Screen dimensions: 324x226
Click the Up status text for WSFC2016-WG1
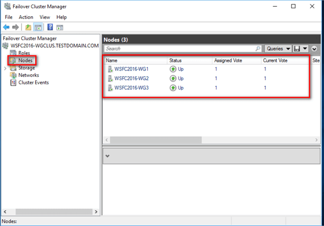point(181,69)
